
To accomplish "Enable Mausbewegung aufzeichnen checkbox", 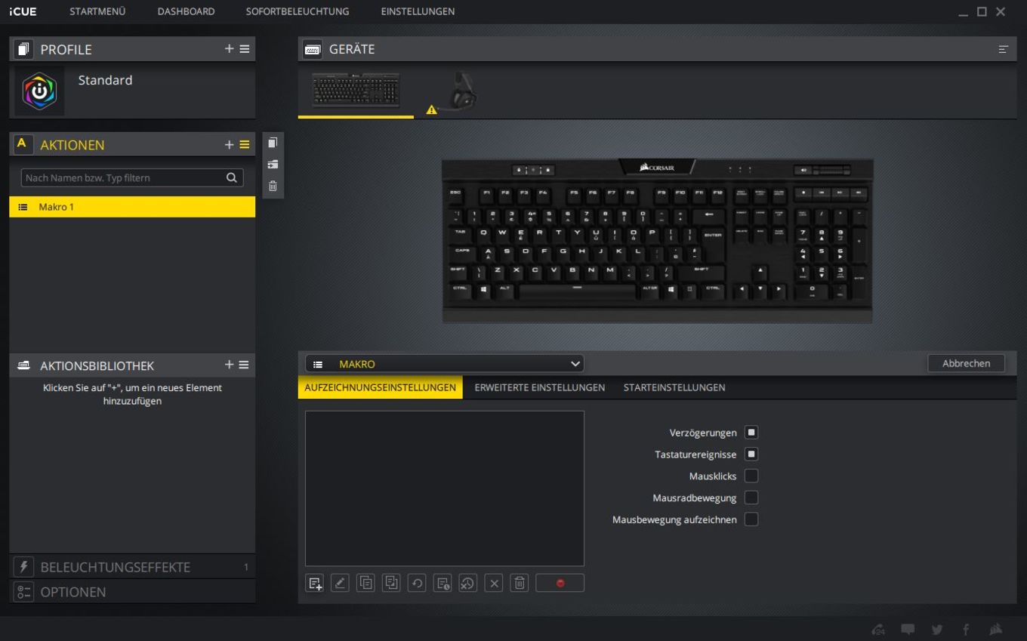I will [x=751, y=519].
